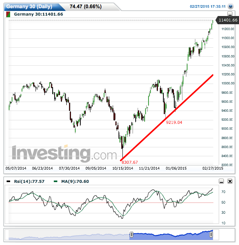Image resolution: width=239 pixels, height=245 pixels.
Task: Click the Rsi(14):77.57 label
Action: click(29, 181)
